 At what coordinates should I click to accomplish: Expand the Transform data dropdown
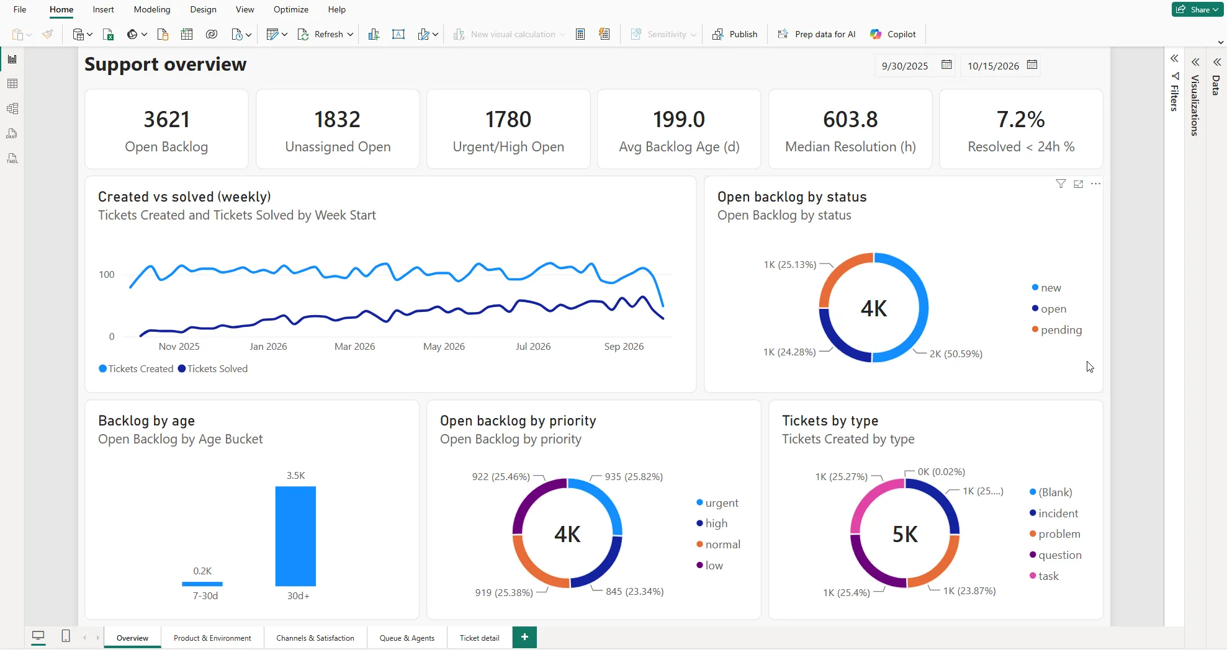(284, 35)
